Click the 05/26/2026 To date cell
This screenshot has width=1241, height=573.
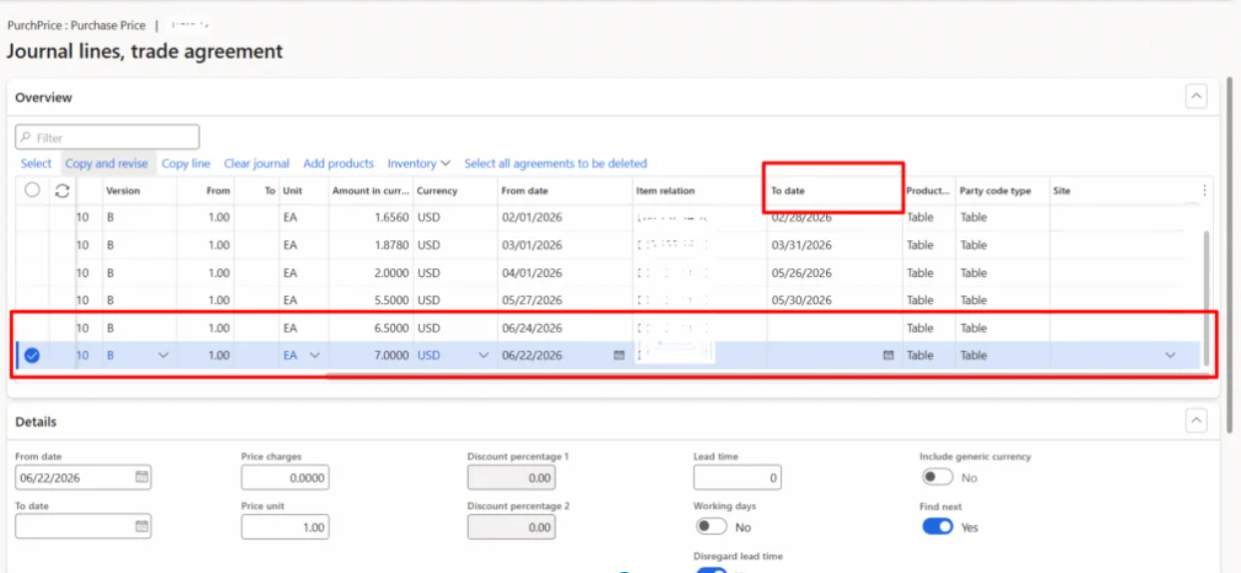pos(834,273)
